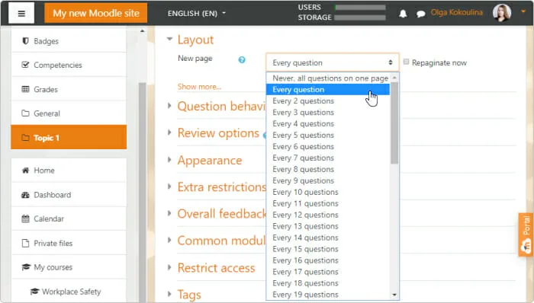Click Olga Kokoulina's profile avatar
The height and width of the screenshot is (303, 534).
pyautogui.click(x=502, y=13)
